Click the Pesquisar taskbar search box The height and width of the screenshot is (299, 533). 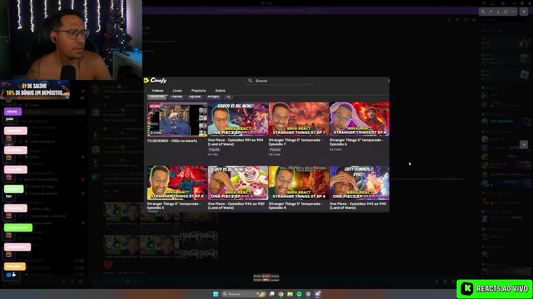[x=244, y=294]
